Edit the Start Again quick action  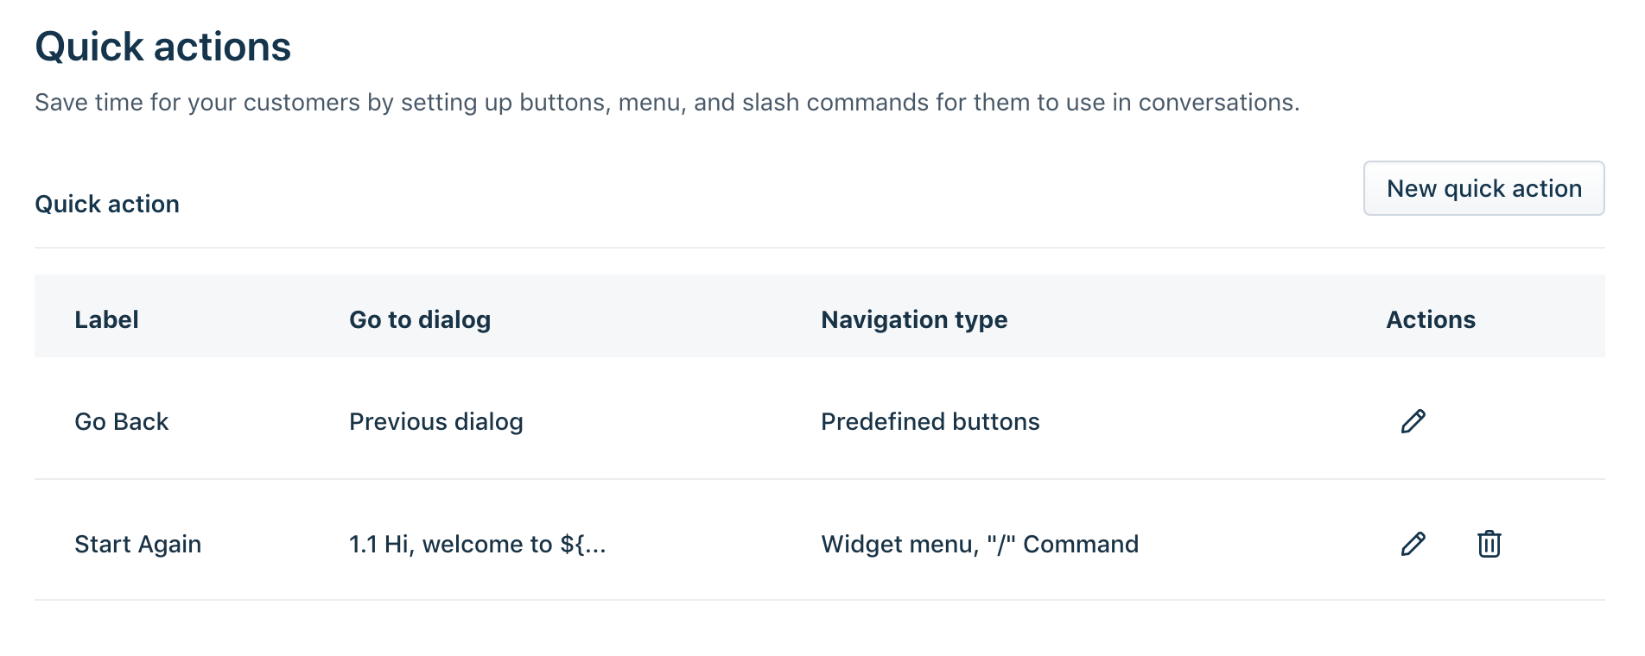coord(1413,544)
